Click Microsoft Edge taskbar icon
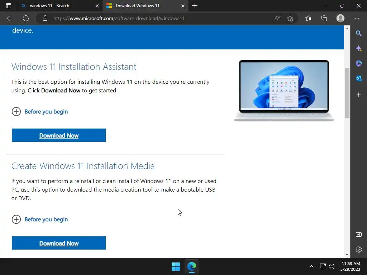Viewport: 367px width, 275px height. pos(192,266)
